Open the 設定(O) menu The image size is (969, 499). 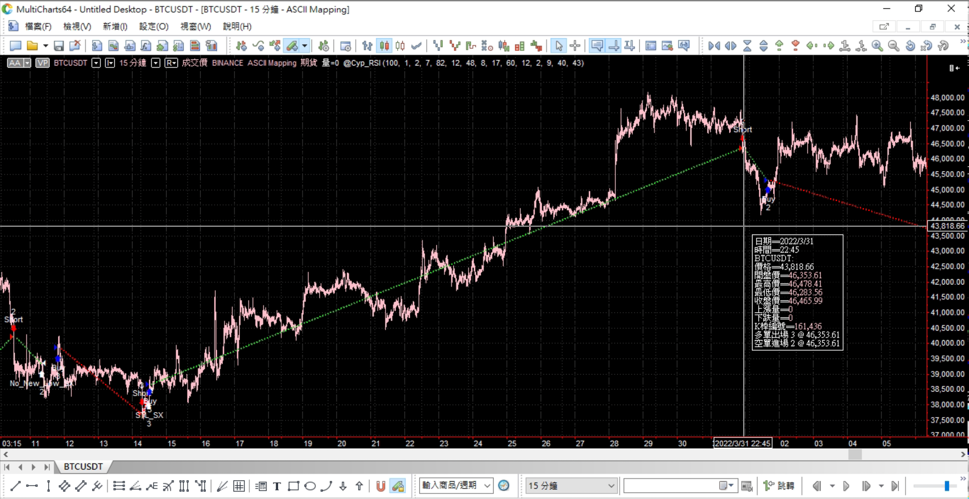[x=154, y=26]
